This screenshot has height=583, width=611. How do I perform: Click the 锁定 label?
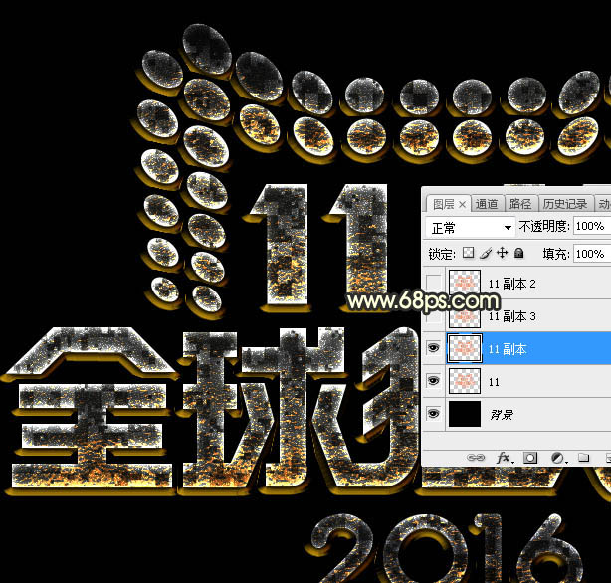[x=442, y=254]
